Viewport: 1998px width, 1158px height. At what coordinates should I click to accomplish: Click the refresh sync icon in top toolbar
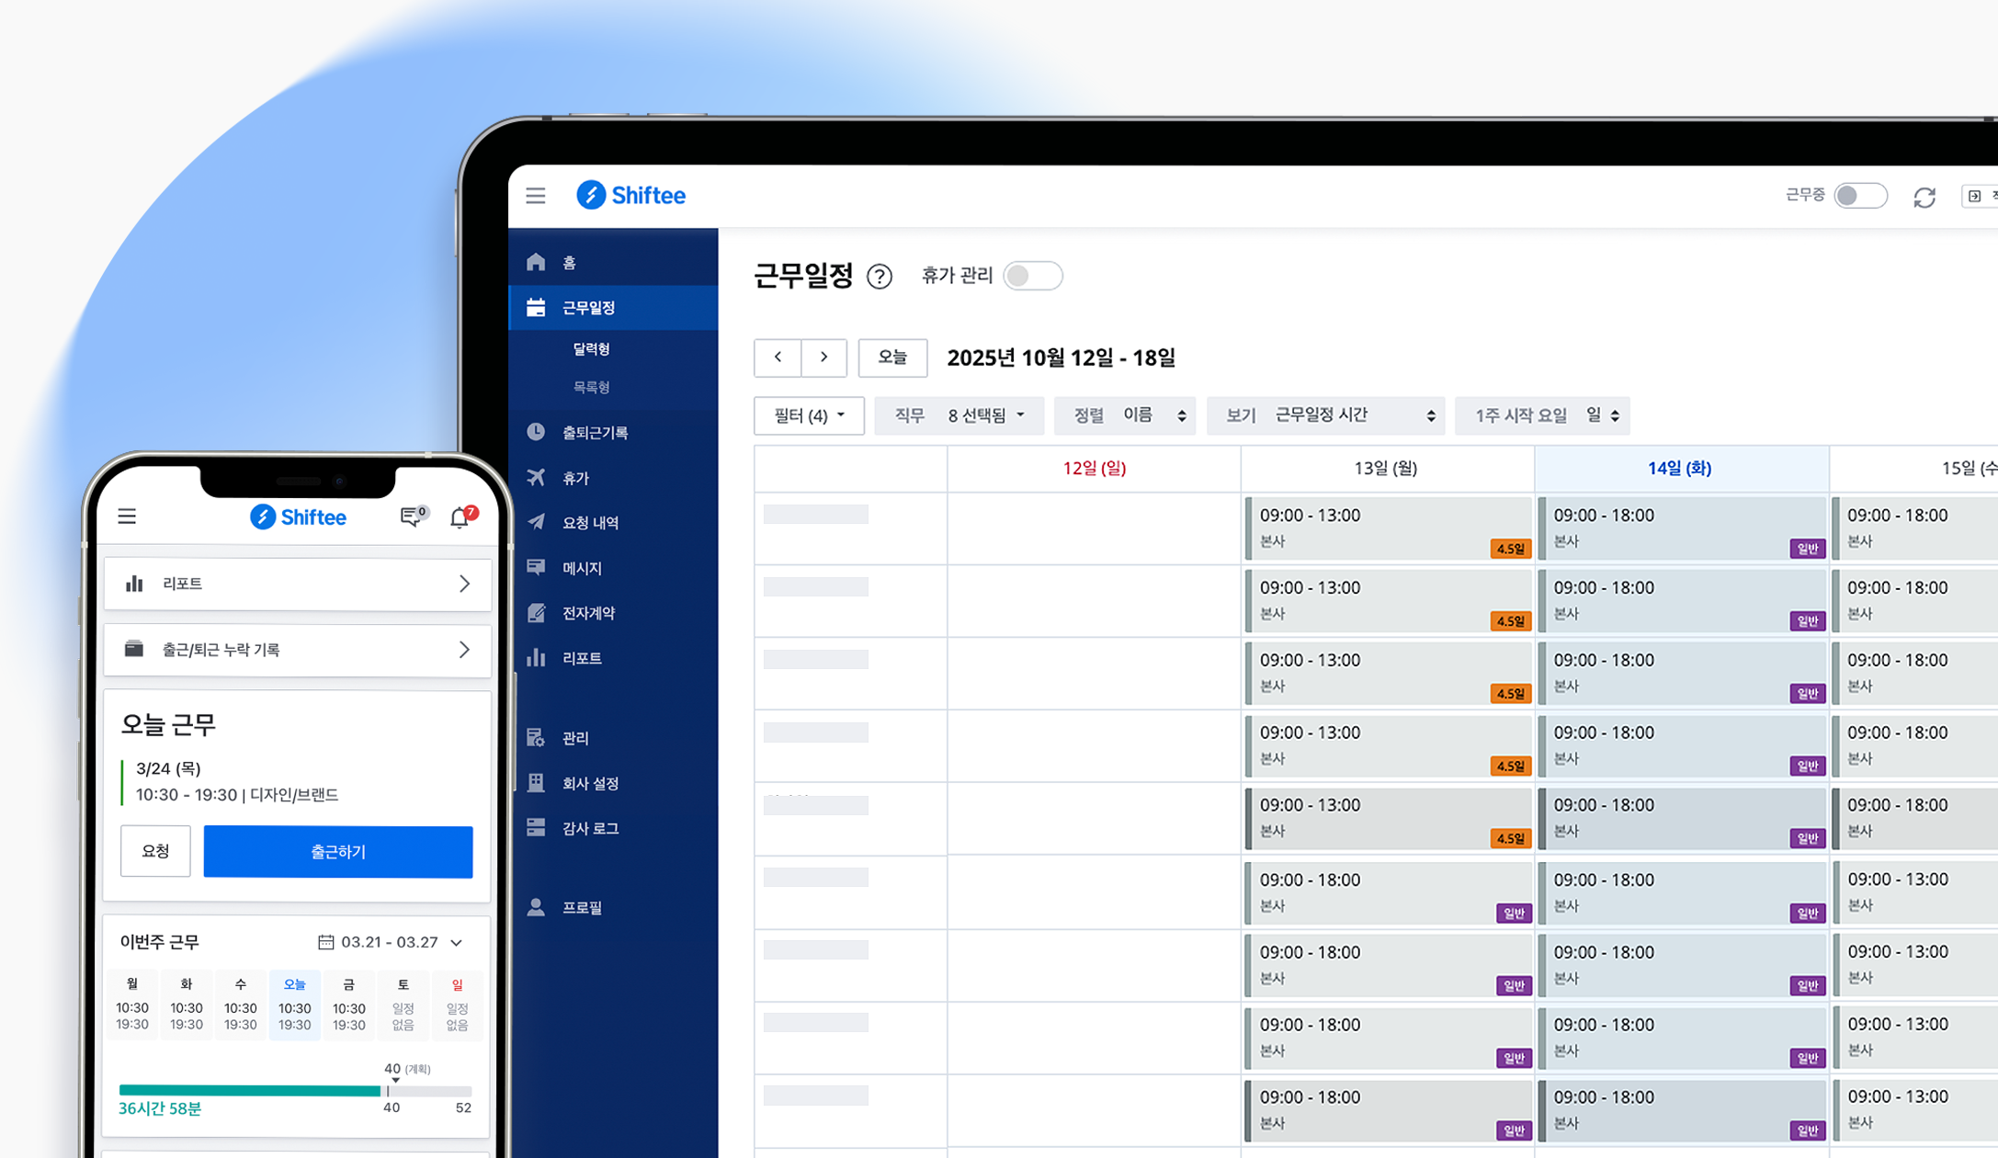point(1926,196)
